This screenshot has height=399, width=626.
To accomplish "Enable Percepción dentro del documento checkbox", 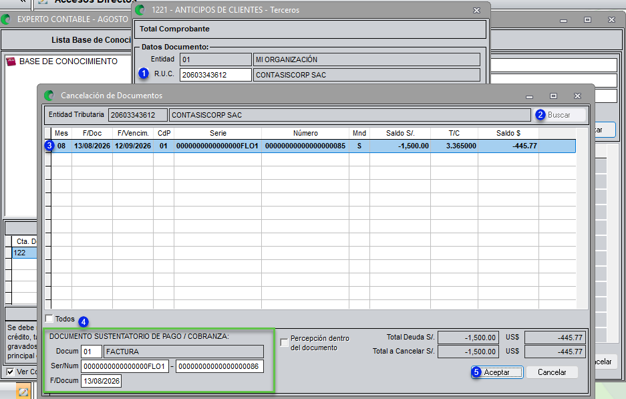I will [x=284, y=343].
